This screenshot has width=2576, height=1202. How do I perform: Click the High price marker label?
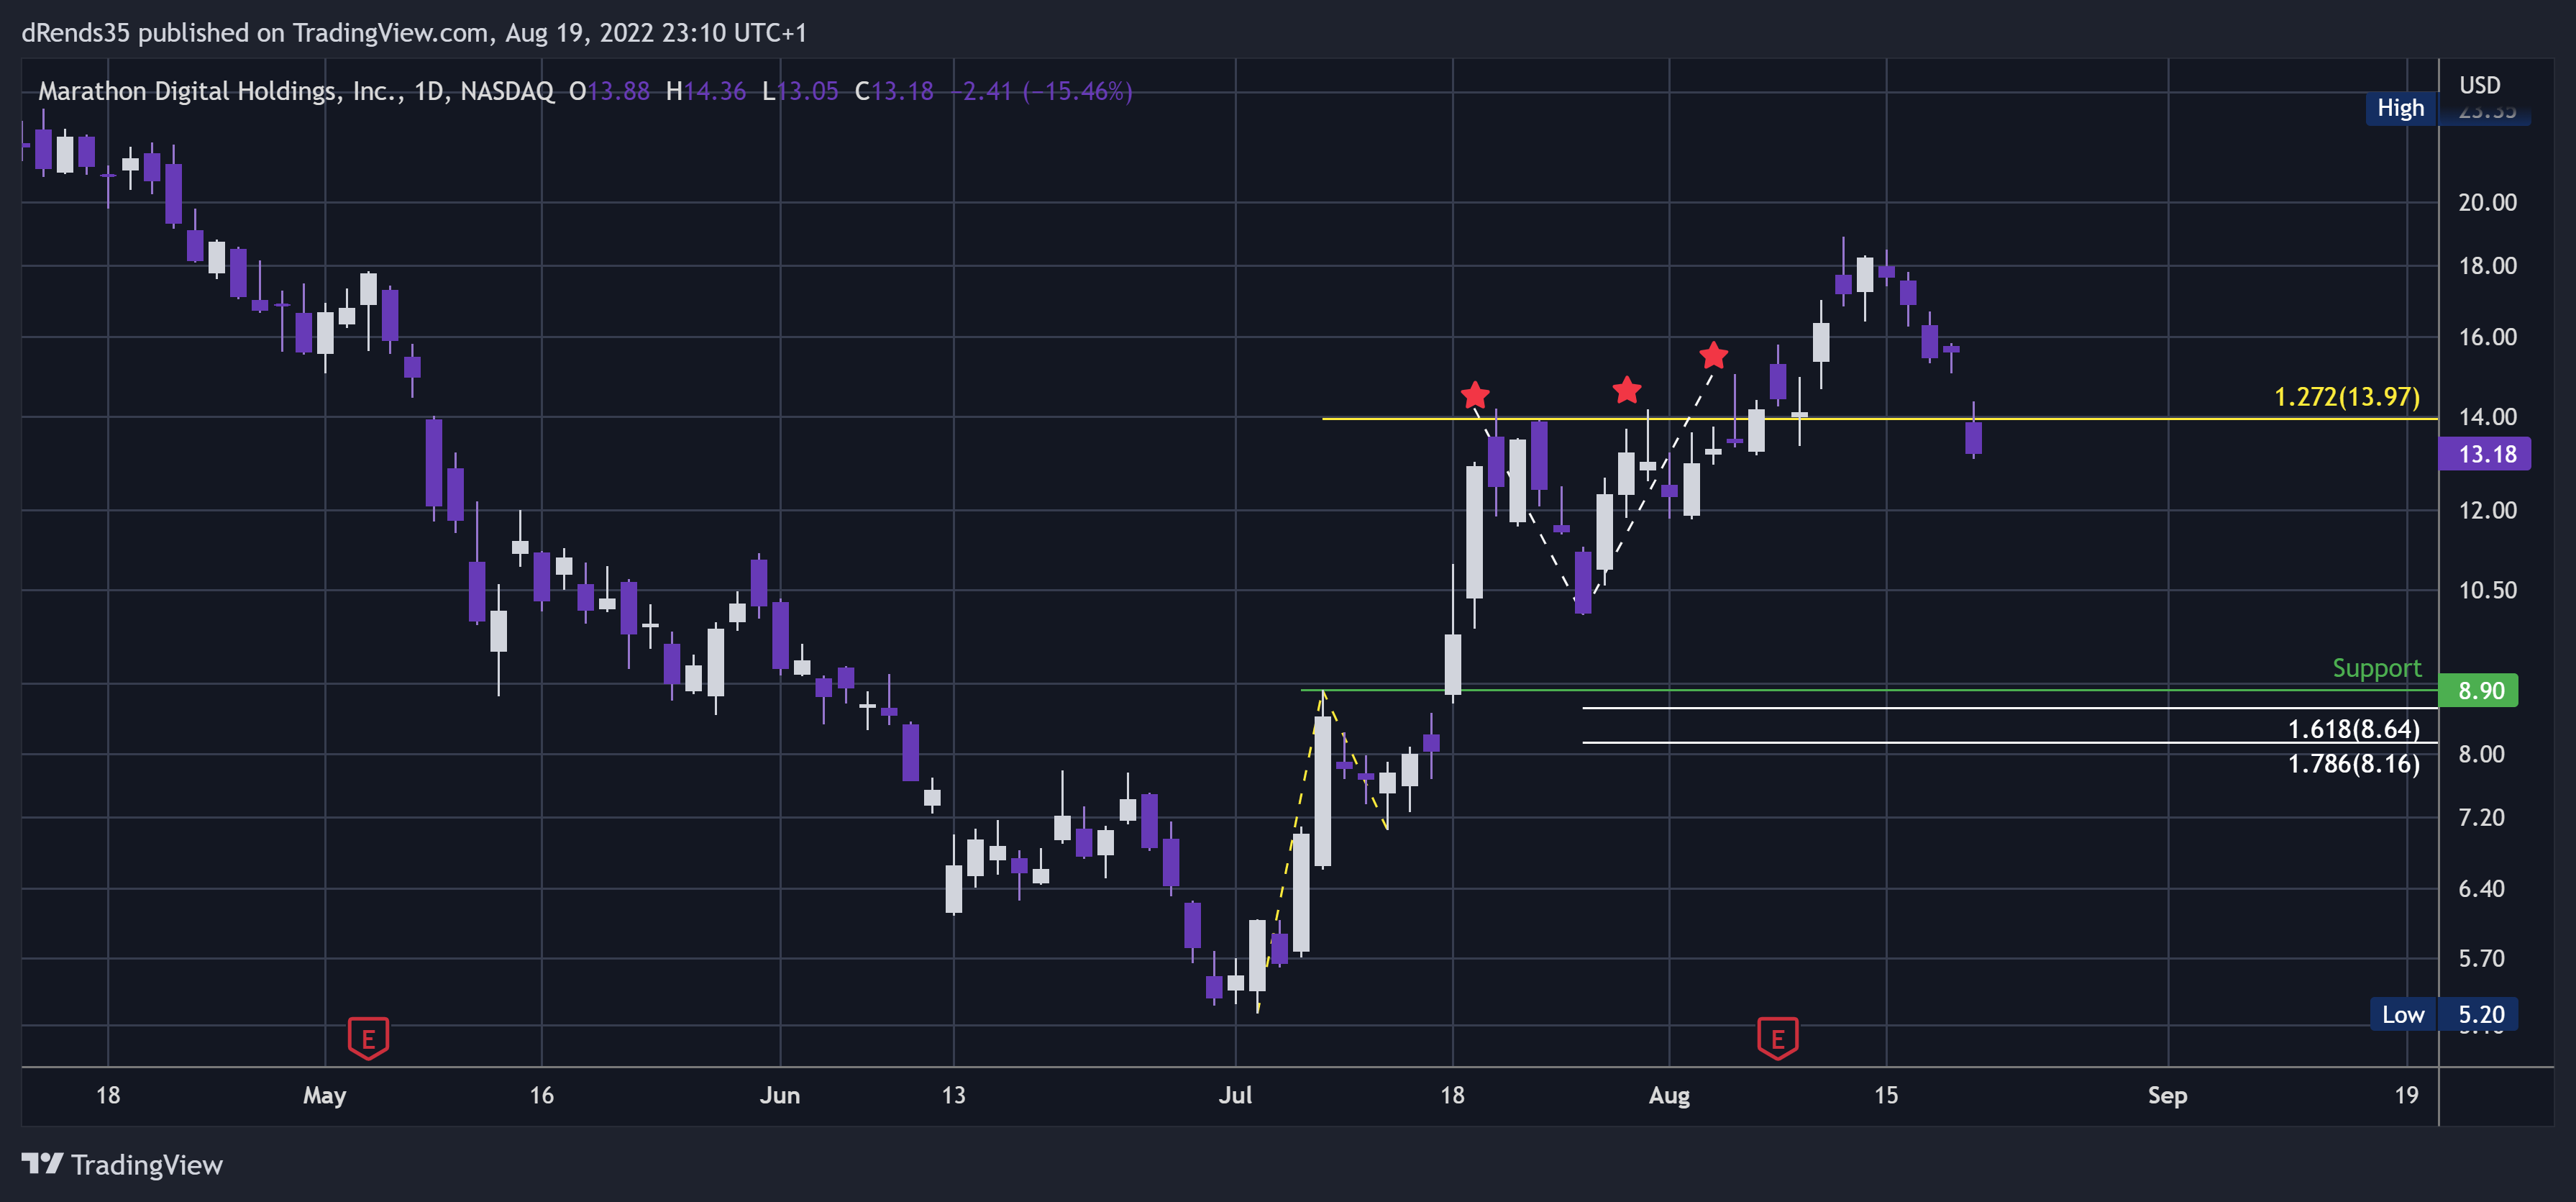point(2401,108)
